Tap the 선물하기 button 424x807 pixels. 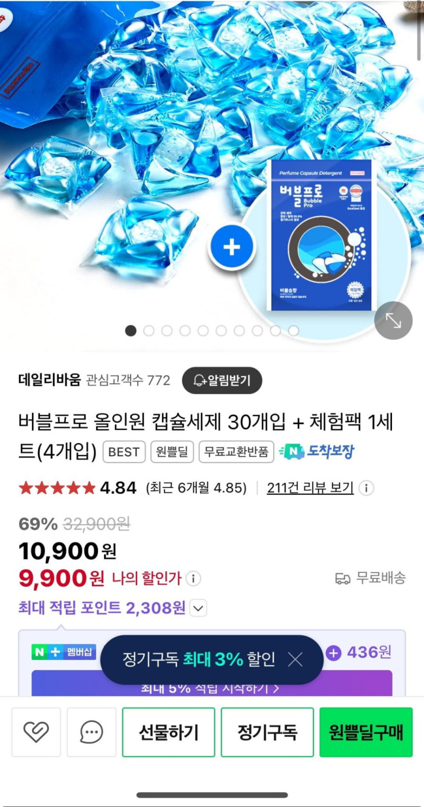coord(169,732)
